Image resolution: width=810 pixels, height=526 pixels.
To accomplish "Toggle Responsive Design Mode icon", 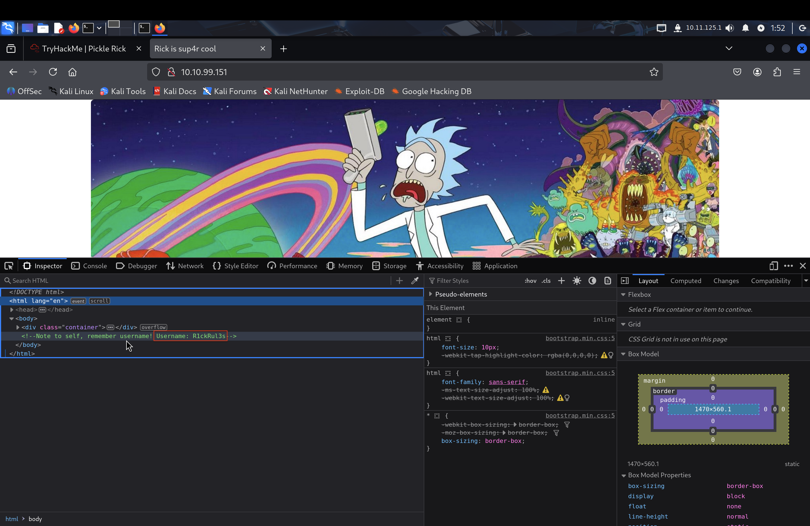I will [774, 266].
